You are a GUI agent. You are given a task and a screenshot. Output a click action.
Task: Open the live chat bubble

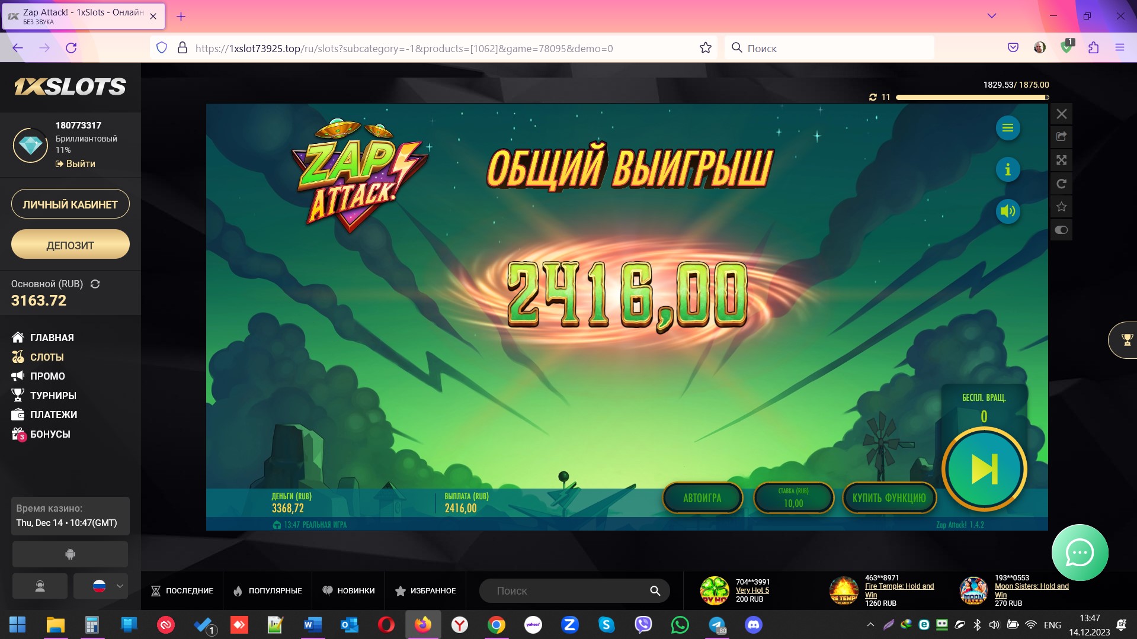click(x=1080, y=553)
